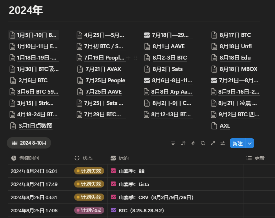
Task: Click drag handle dots next to 7月19日 Peopl...
Action: coord(136,58)
